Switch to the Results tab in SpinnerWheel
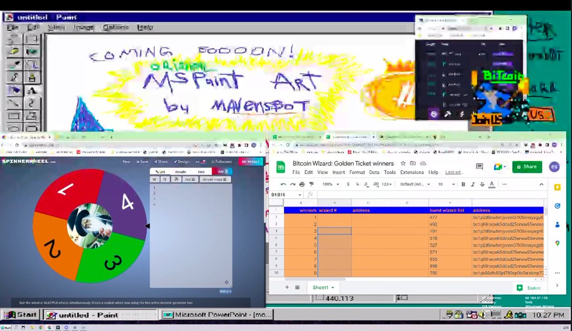This screenshot has height=331, width=572. pyautogui.click(x=181, y=171)
